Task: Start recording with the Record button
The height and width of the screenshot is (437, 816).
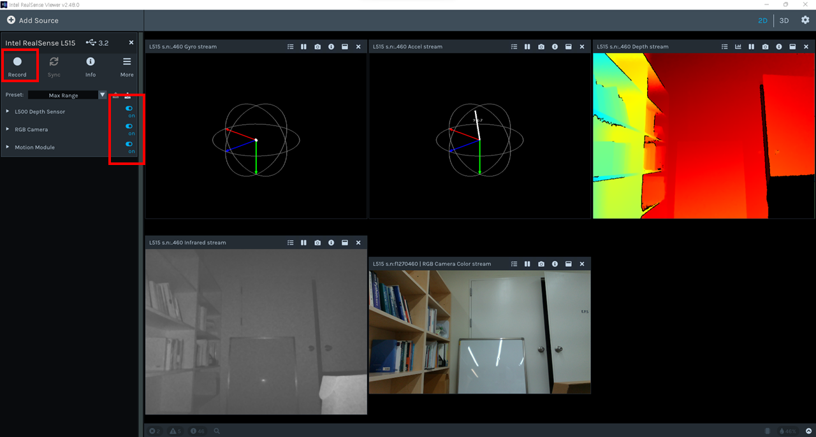Action: pyautogui.click(x=17, y=67)
